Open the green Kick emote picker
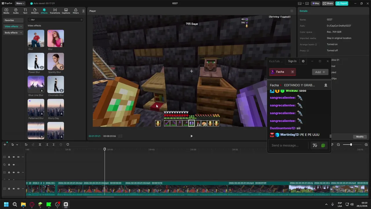 click(x=323, y=145)
